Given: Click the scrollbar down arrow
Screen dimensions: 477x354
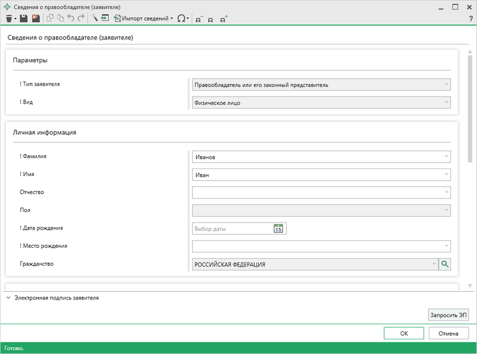Looking at the screenshot, I should pyautogui.click(x=470, y=286).
